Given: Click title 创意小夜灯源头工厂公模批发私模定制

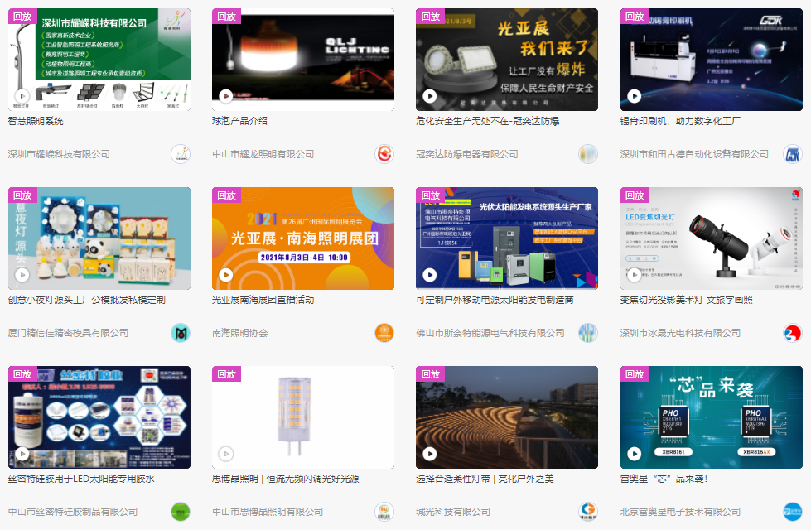Looking at the screenshot, I should point(87,300).
